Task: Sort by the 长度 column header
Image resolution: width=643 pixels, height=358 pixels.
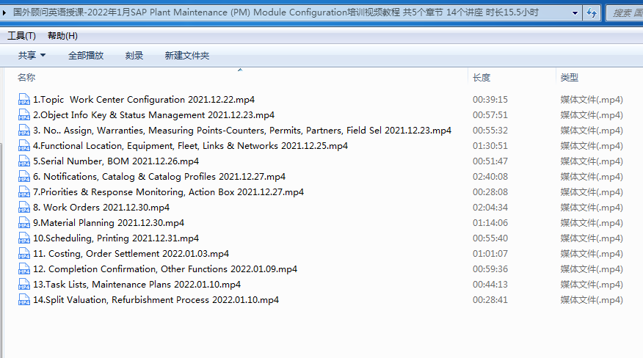Action: click(482, 78)
